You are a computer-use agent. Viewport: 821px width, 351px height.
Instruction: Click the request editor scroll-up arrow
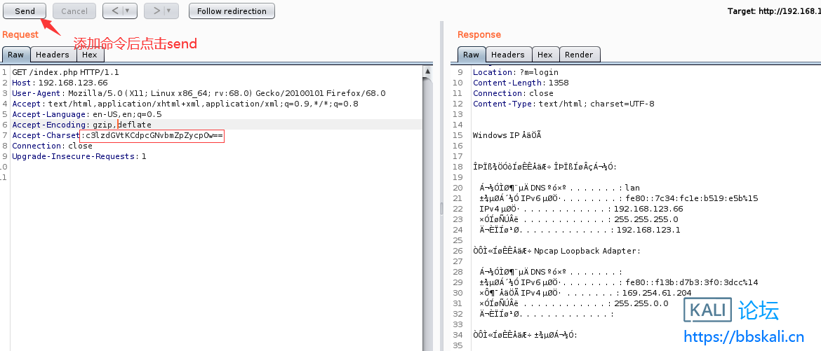[427, 71]
